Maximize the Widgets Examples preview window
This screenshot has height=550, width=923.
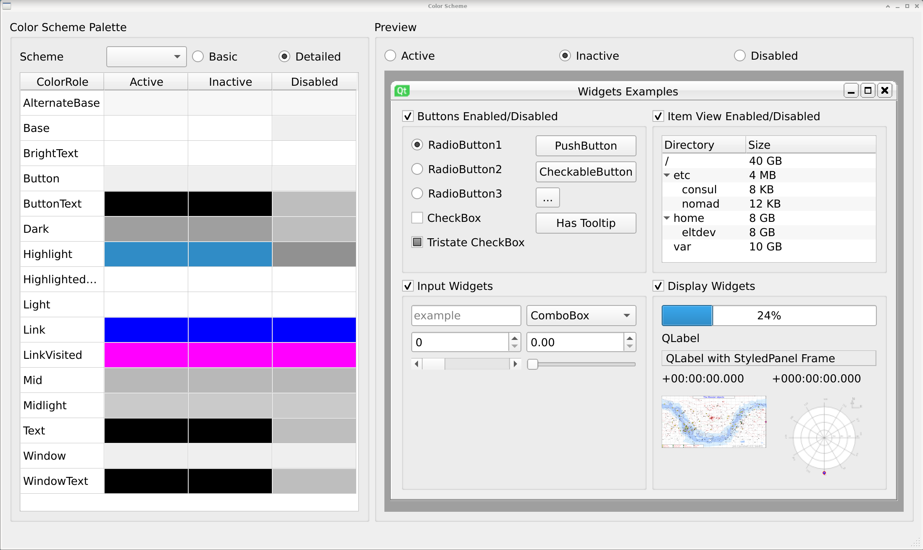[868, 90]
